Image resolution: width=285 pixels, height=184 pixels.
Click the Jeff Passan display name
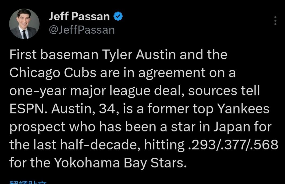click(79, 17)
